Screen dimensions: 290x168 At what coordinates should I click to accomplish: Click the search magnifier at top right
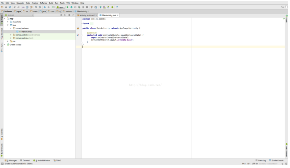pos(282,7)
